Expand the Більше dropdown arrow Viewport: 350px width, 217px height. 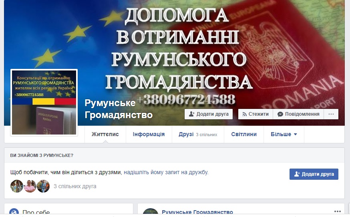pyautogui.click(x=295, y=135)
